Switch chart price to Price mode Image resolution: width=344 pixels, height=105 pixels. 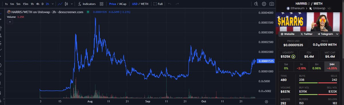click(x=112, y=4)
